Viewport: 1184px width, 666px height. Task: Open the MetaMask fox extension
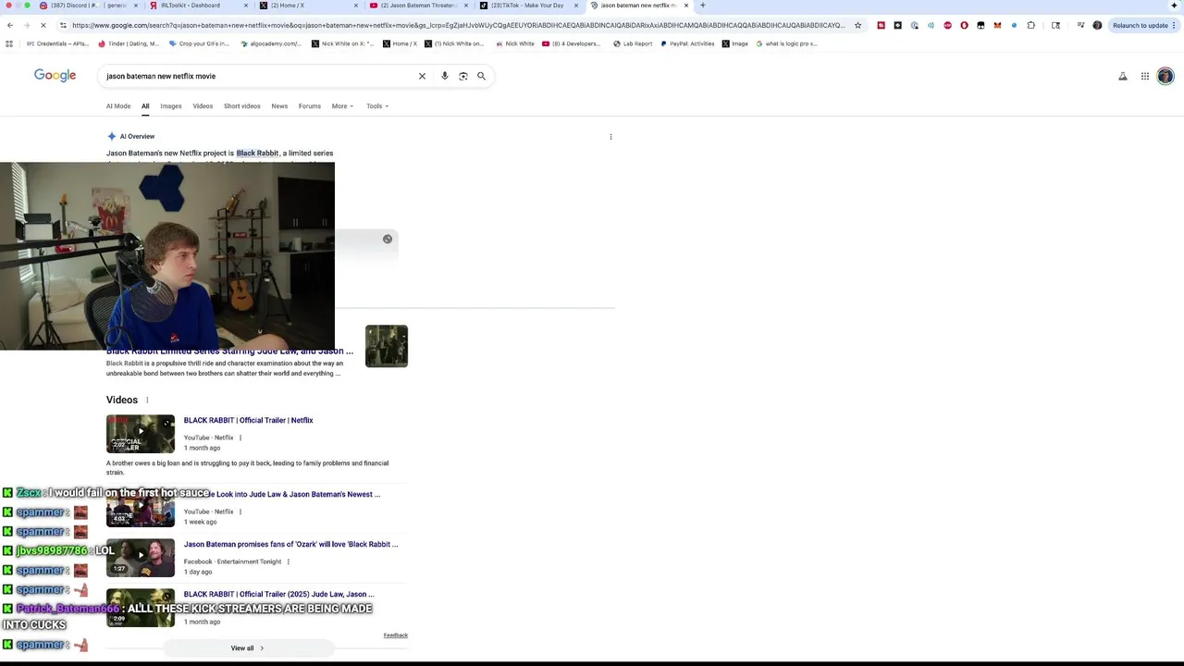point(997,25)
